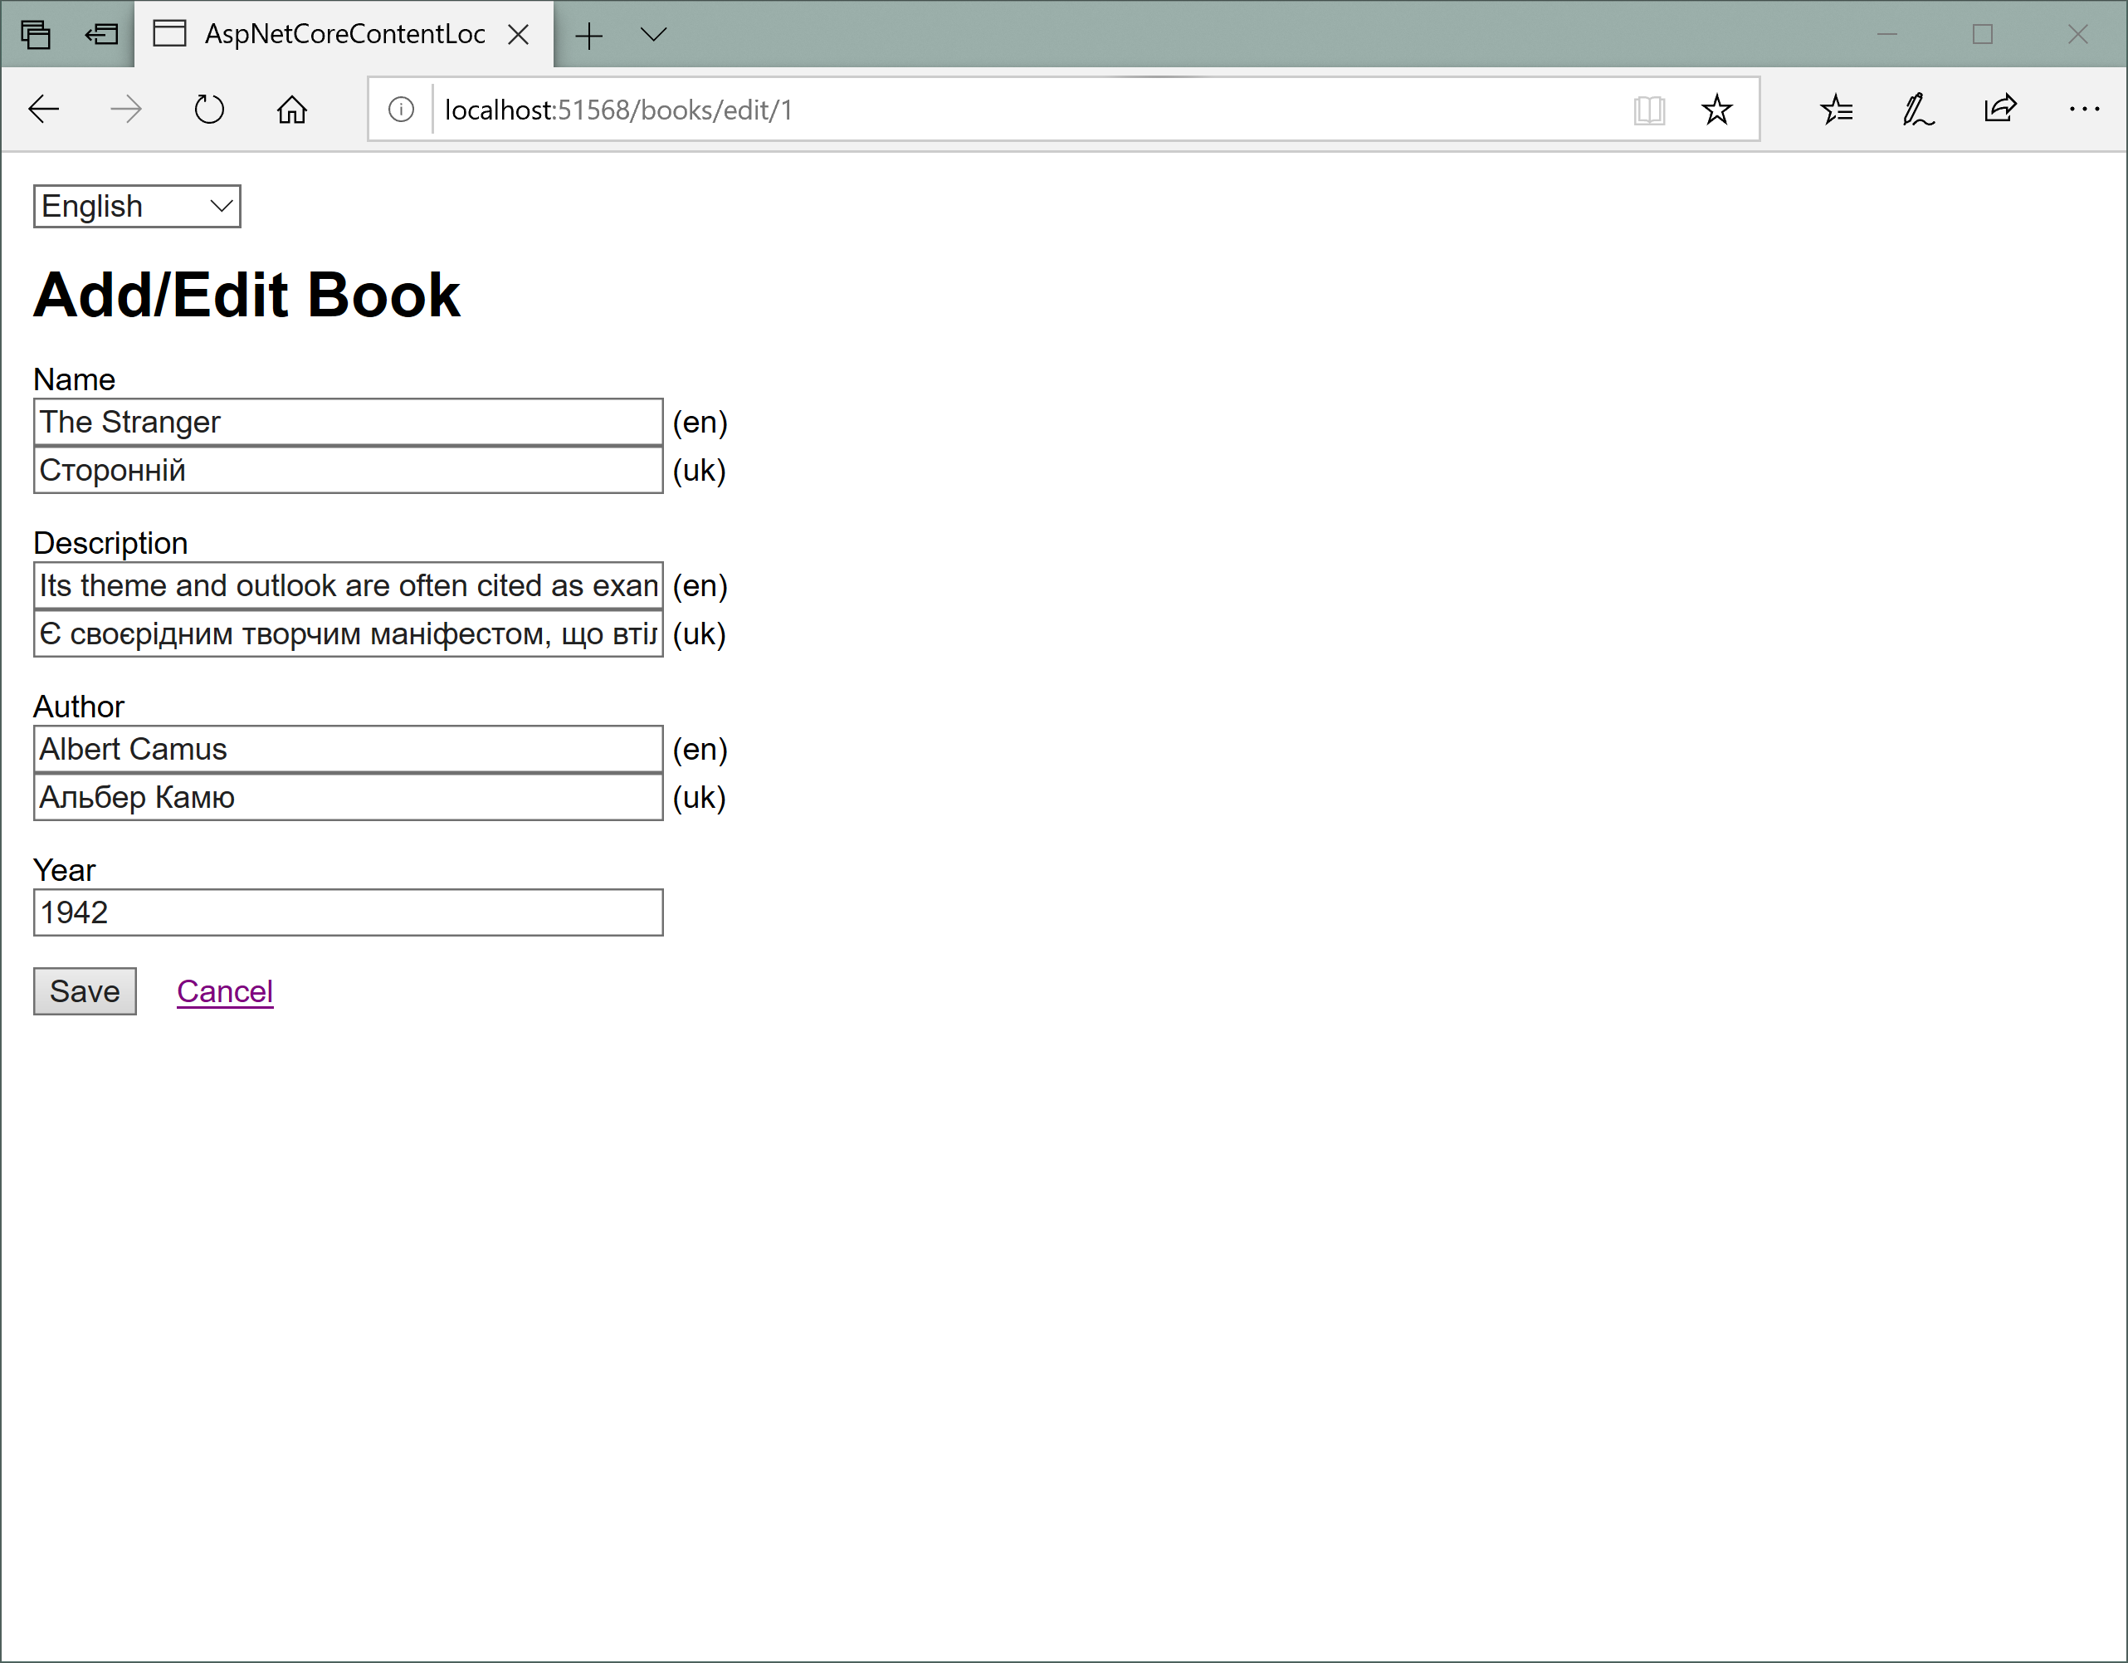The image size is (2128, 1663).
Task: Click the site information icon in address bar
Action: tap(401, 109)
